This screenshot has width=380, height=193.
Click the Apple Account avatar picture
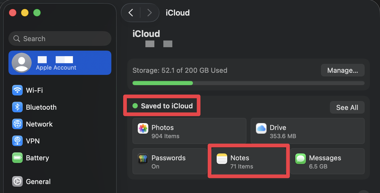(x=22, y=63)
